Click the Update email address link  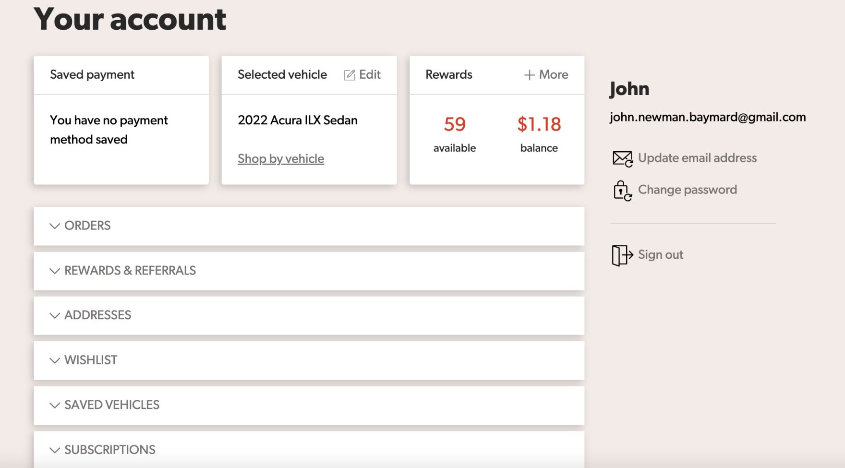point(697,158)
